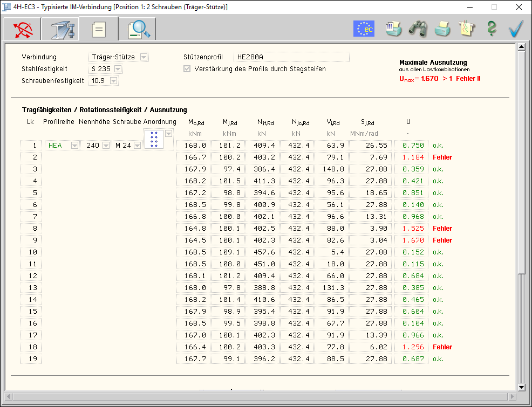Click the printer icon
The image size is (532, 407).
coord(442,29)
